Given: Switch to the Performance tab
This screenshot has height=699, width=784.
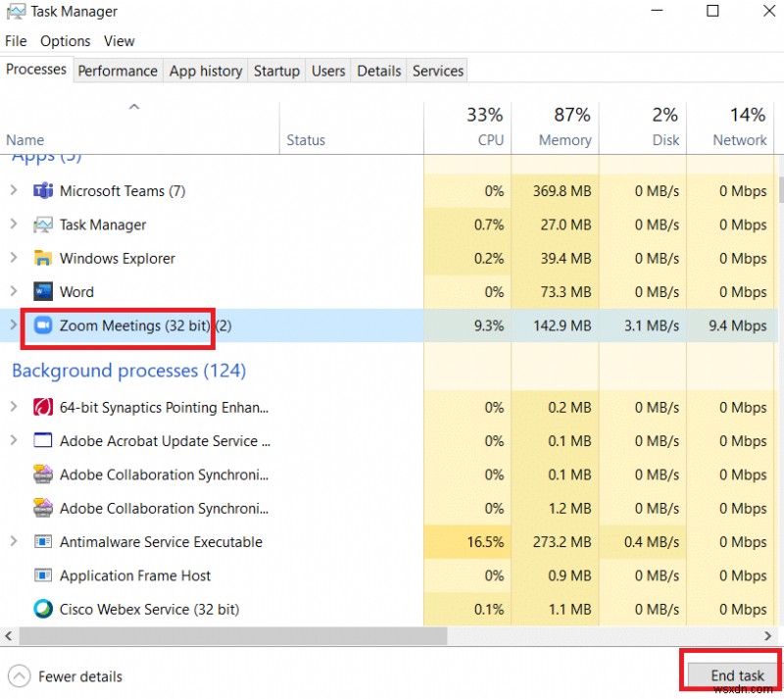Looking at the screenshot, I should point(118,71).
